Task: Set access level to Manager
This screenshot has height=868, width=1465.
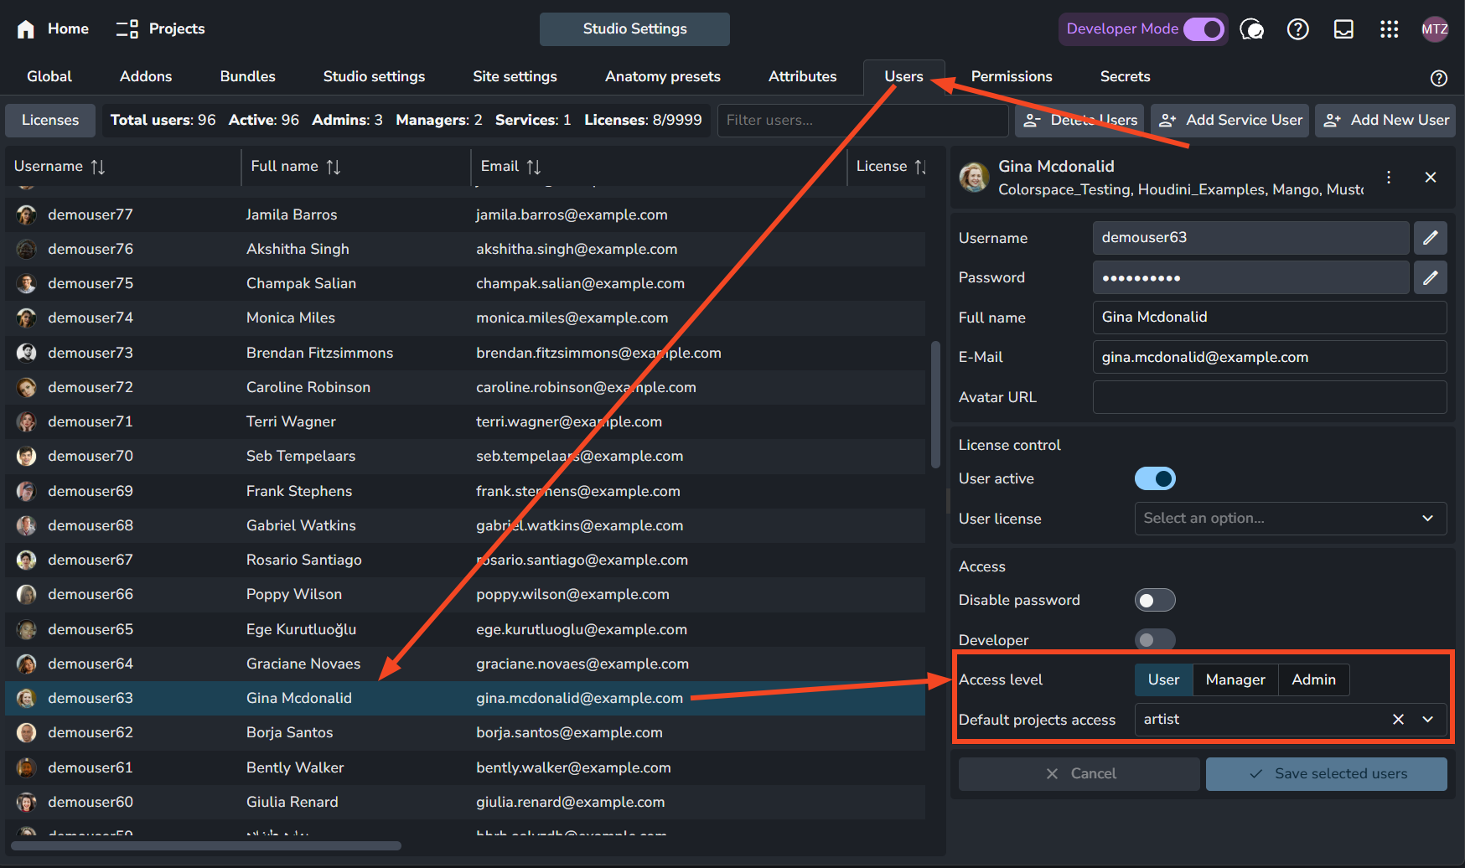Action: coord(1235,679)
